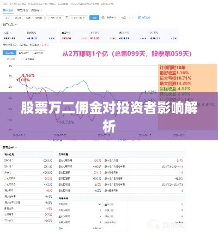Click the export text link in toolbar

tap(146, 17)
